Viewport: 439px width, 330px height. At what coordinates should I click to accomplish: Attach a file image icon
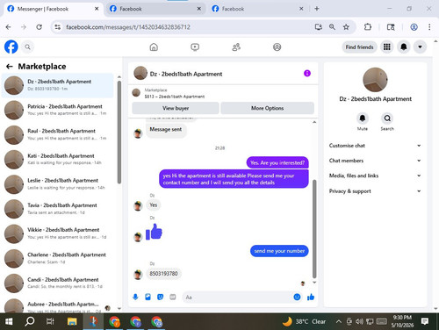148,298
